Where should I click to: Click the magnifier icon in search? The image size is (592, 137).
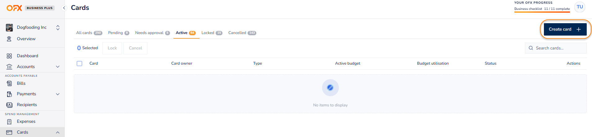pyautogui.click(x=531, y=48)
